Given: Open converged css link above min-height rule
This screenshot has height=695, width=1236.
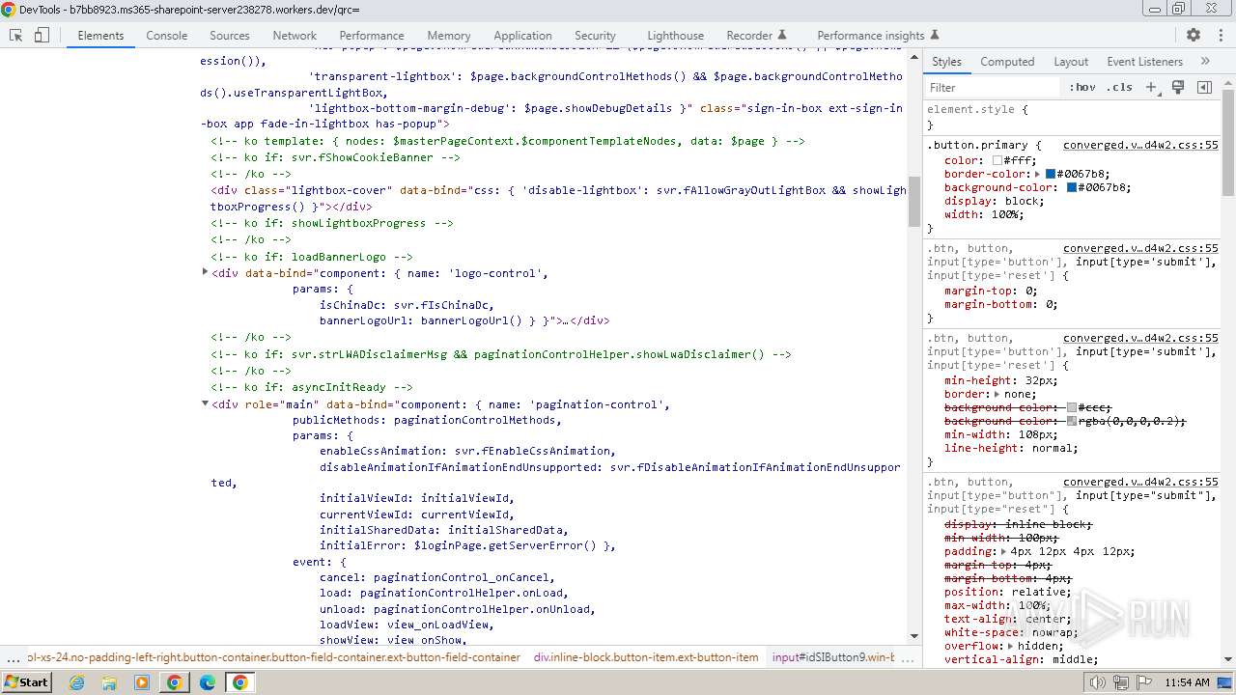Looking at the screenshot, I should [x=1140, y=338].
